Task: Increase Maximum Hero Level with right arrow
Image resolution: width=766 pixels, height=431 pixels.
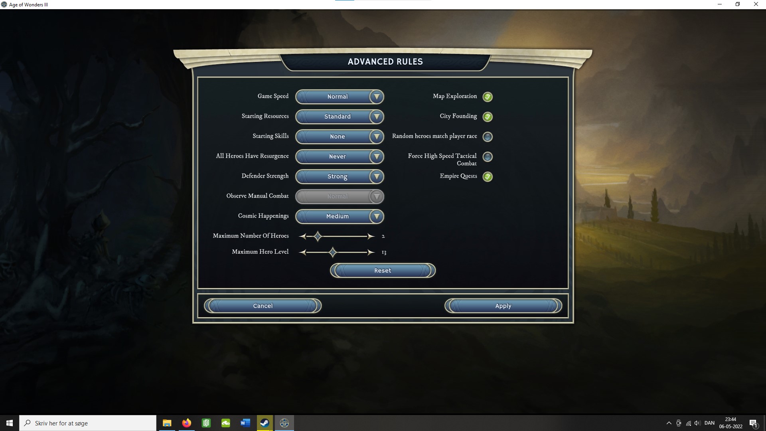Action: (x=371, y=252)
